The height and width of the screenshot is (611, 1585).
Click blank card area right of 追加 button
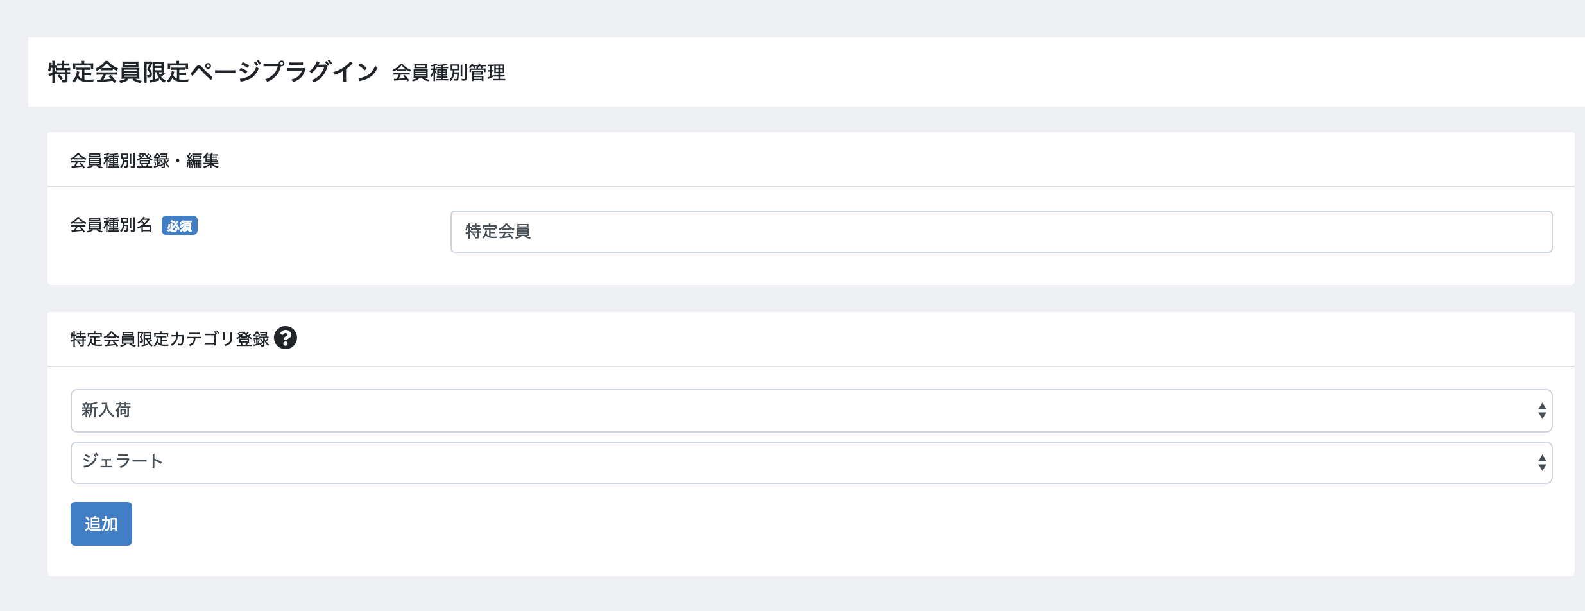tap(834, 524)
